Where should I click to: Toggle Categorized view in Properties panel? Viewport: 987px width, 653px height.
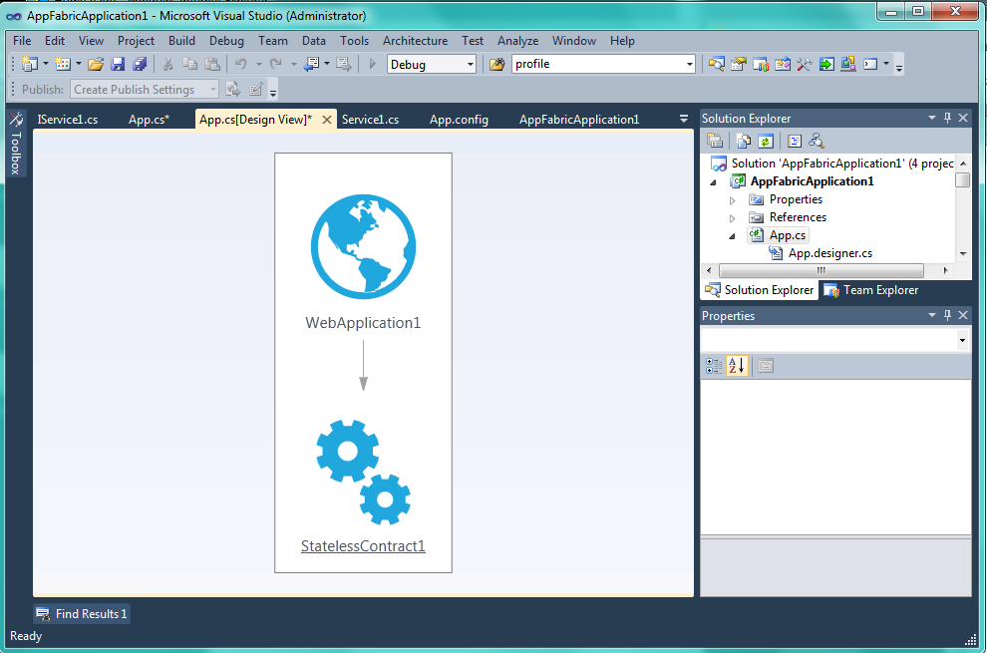tap(715, 366)
